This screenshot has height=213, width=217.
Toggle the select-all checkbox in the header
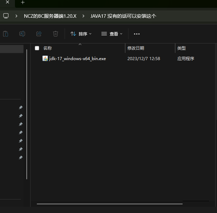pos(37,48)
